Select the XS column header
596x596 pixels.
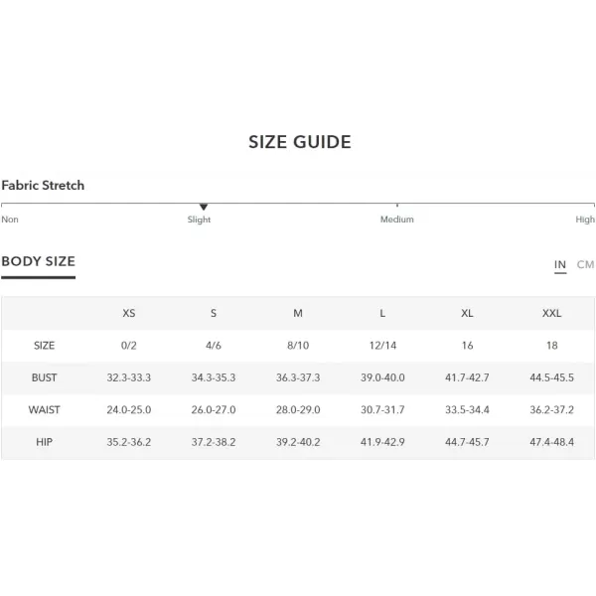[129, 313]
